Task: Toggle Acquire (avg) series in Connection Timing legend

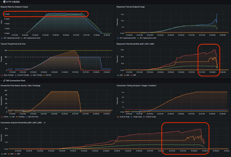Action: (x=124, y=117)
